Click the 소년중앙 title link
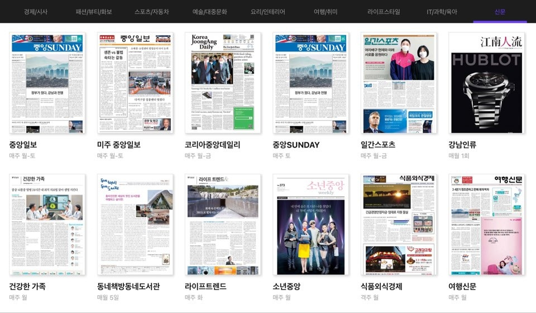This screenshot has height=313, width=536. [x=286, y=286]
